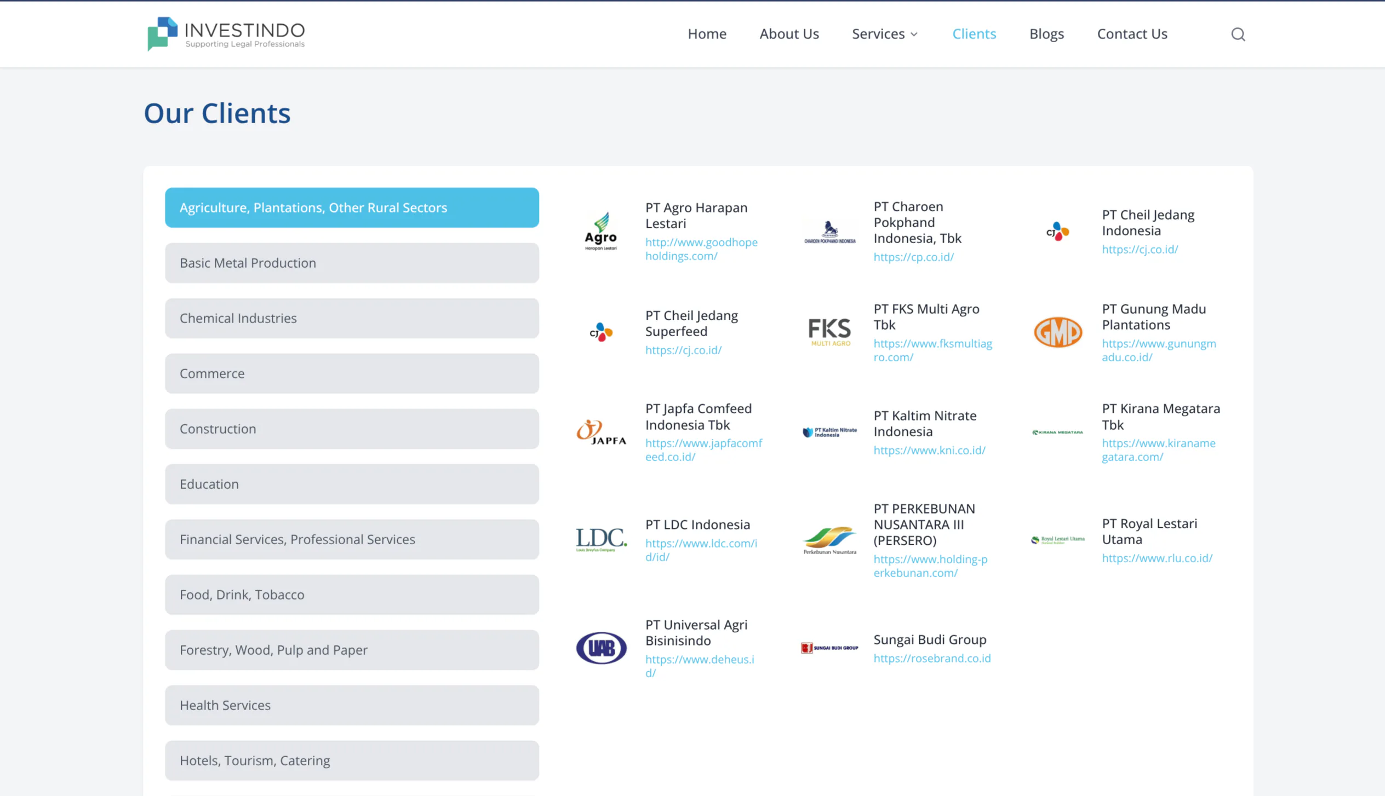Click the CJ logo beside PT Cheil Jedang Superfeed

pos(601,332)
